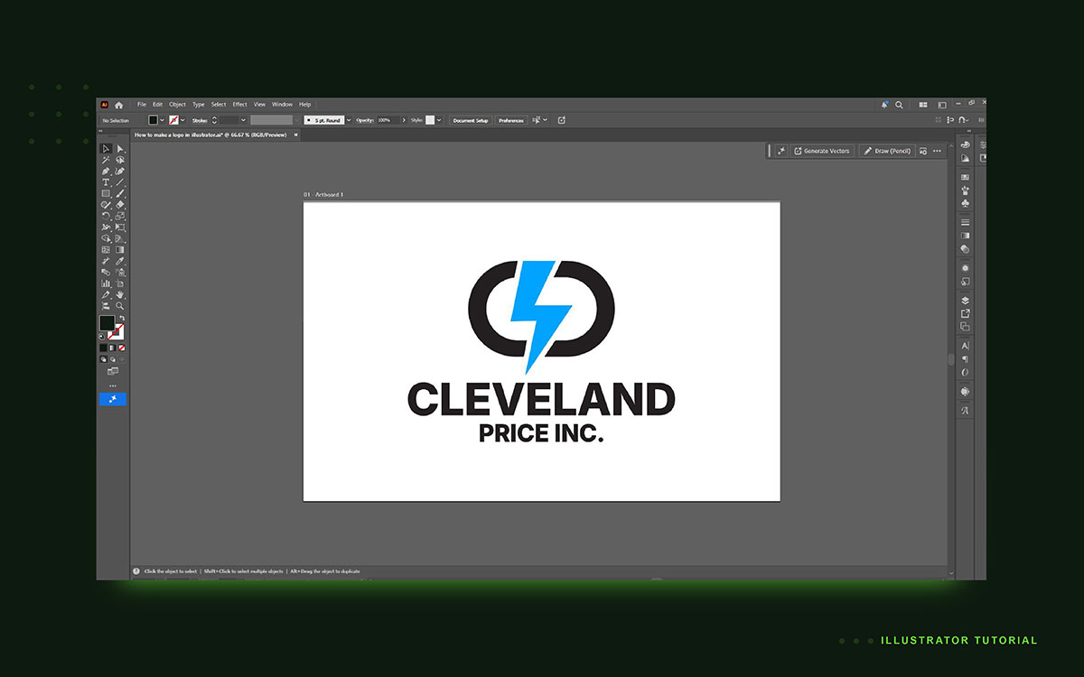Open Arrange Documents dropdown icon
1084x677 pixels.
925,105
